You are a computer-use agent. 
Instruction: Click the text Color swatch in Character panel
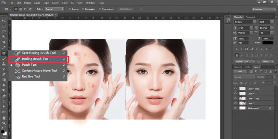pyautogui.click(x=268, y=43)
